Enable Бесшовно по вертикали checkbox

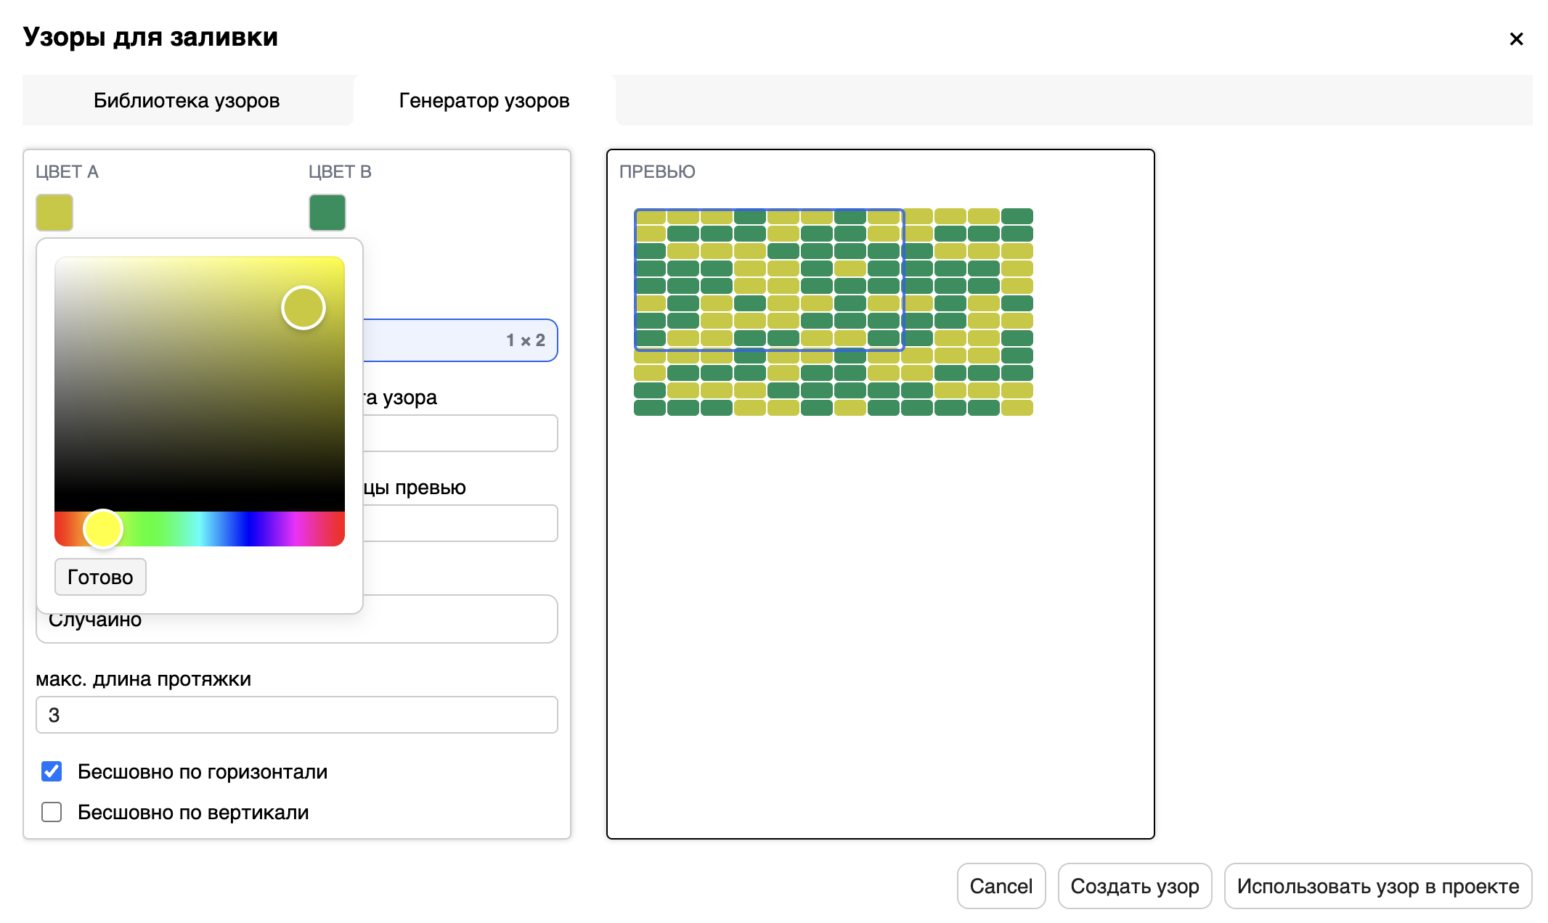[52, 812]
